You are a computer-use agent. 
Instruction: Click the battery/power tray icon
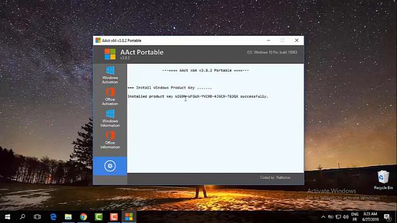(x=331, y=217)
